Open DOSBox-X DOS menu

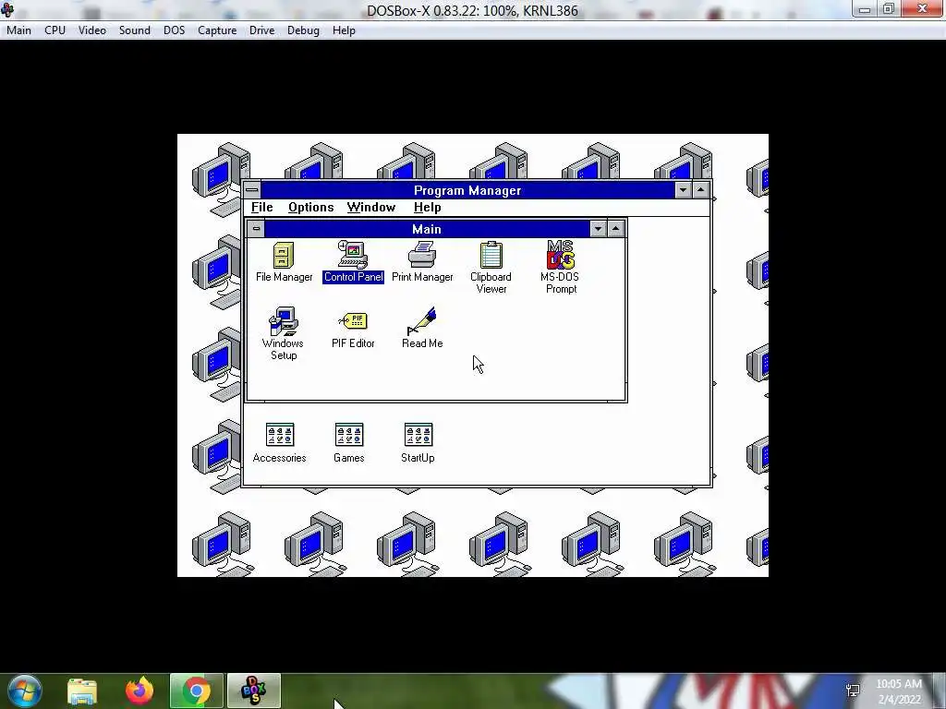pyautogui.click(x=175, y=30)
